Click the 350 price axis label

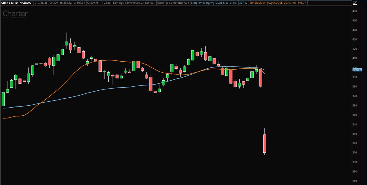pos(354,115)
